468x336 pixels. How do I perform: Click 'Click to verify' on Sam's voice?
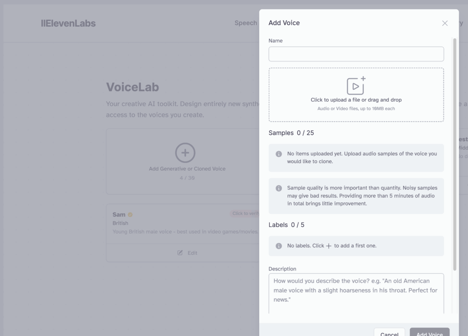coord(246,214)
